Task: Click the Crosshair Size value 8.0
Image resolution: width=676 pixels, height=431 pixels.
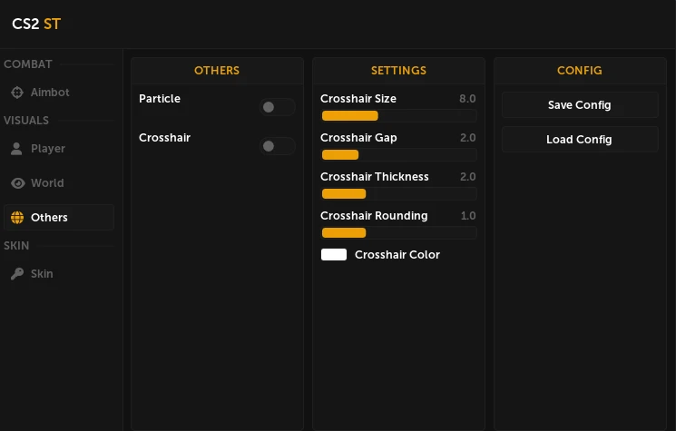Action: pos(467,99)
